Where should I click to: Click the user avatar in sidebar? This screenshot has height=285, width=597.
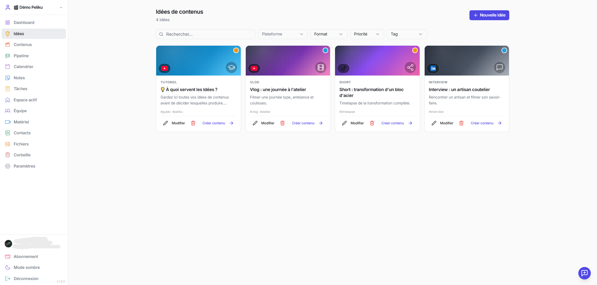8,244
